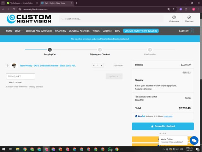Image resolution: width=202 pixels, height=152 pixels.
Task: Open FINANCING menu item
Action: pyautogui.click(x=61, y=31)
